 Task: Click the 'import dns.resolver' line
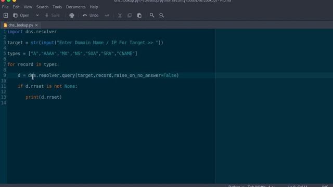[32, 32]
